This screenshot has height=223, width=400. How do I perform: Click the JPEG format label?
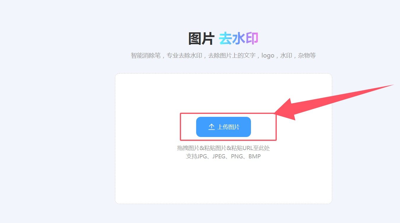(x=219, y=156)
